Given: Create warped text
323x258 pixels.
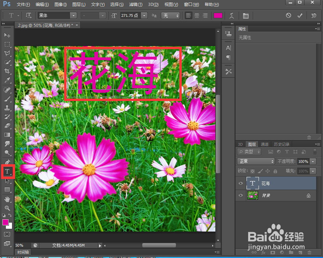Looking at the screenshot, I should [x=231, y=15].
